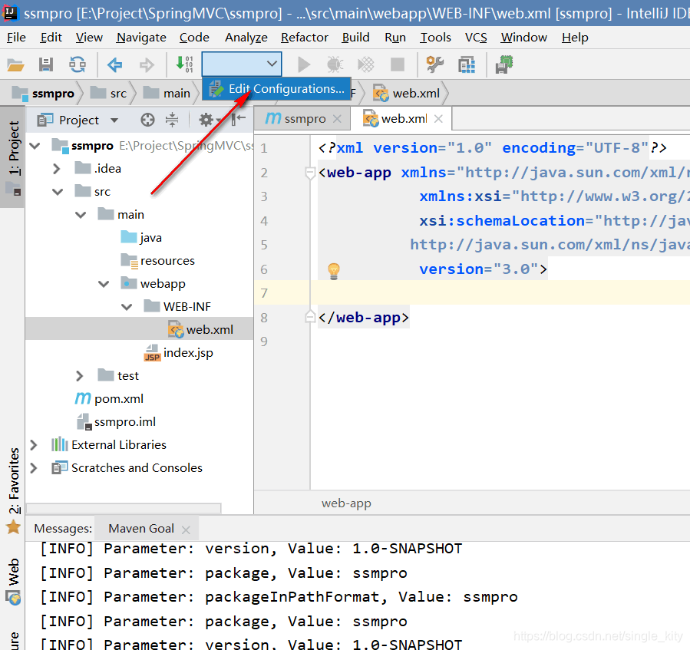690x650 pixels.
Task: Click the Back navigation arrow
Action: (x=115, y=65)
